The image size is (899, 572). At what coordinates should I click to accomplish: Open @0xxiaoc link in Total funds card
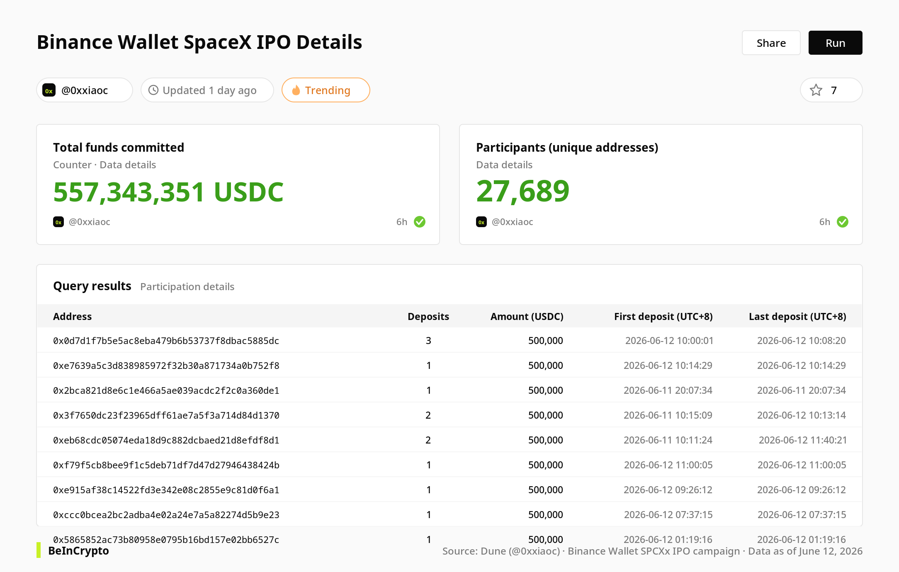pos(90,222)
